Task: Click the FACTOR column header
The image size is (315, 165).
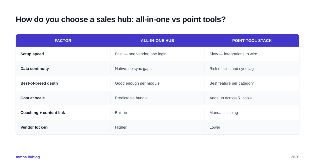Action: pyautogui.click(x=63, y=41)
